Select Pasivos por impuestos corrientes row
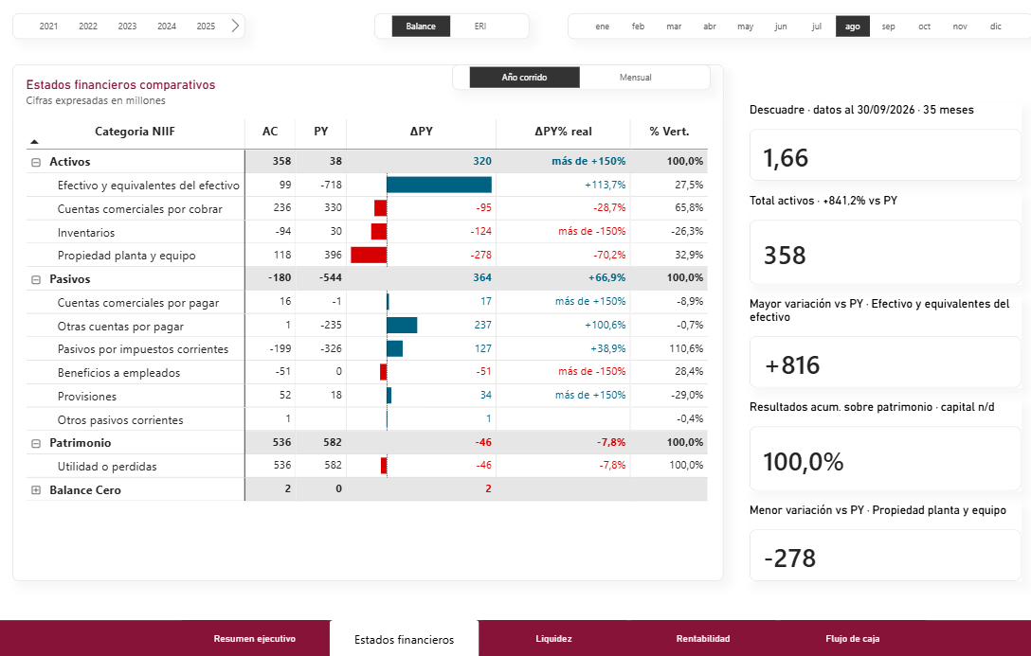 [x=143, y=348]
